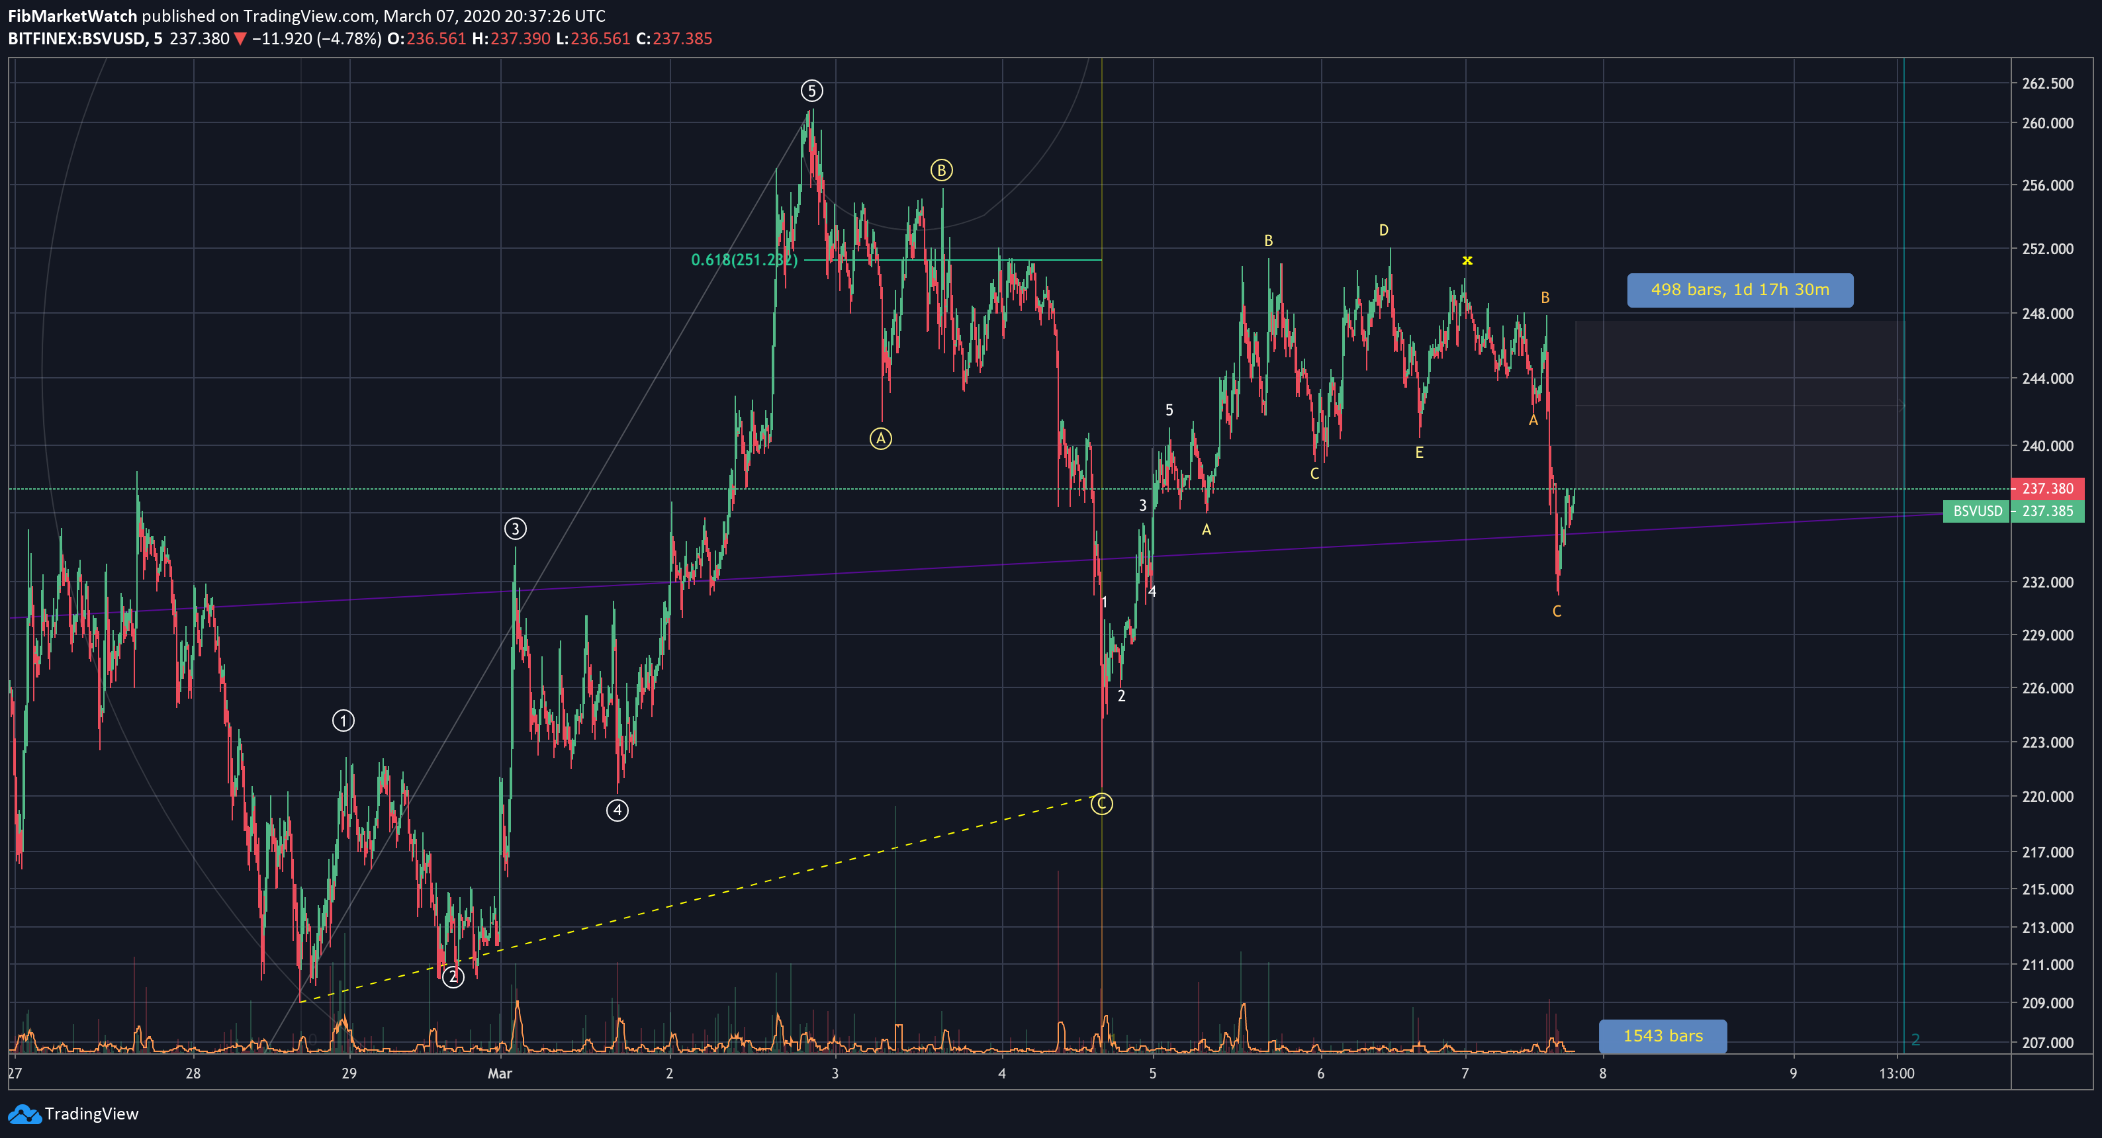Click the '1543 bars' label
The image size is (2102, 1138).
pyautogui.click(x=1662, y=1036)
